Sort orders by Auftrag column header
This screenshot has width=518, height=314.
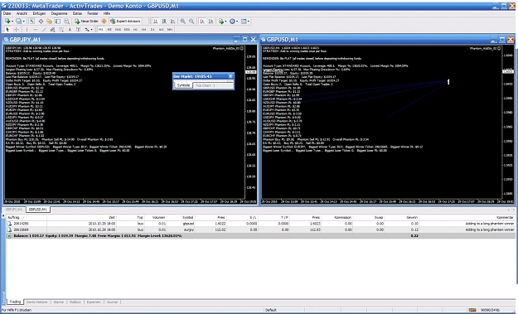[x=27, y=217]
